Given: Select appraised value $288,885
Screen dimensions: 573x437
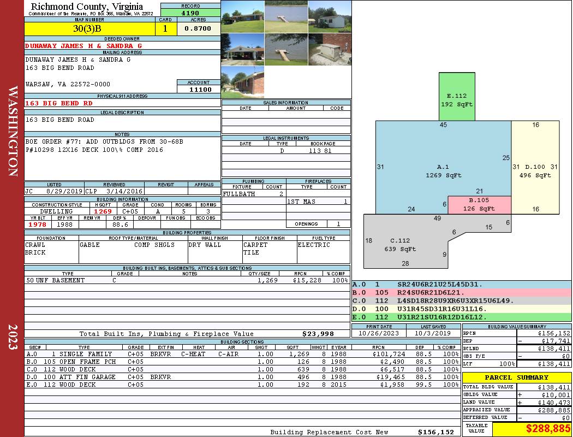Looking at the screenshot, I should (554, 410).
